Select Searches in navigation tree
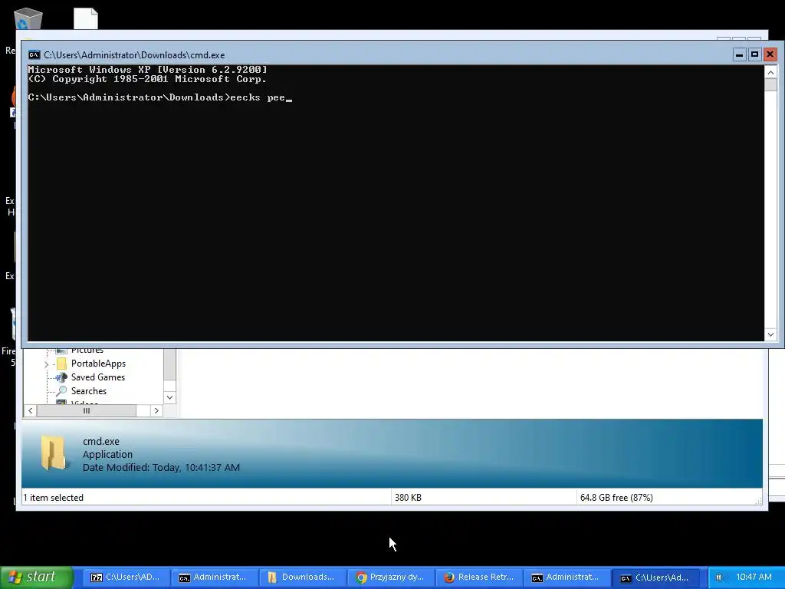The image size is (785, 589). point(89,391)
